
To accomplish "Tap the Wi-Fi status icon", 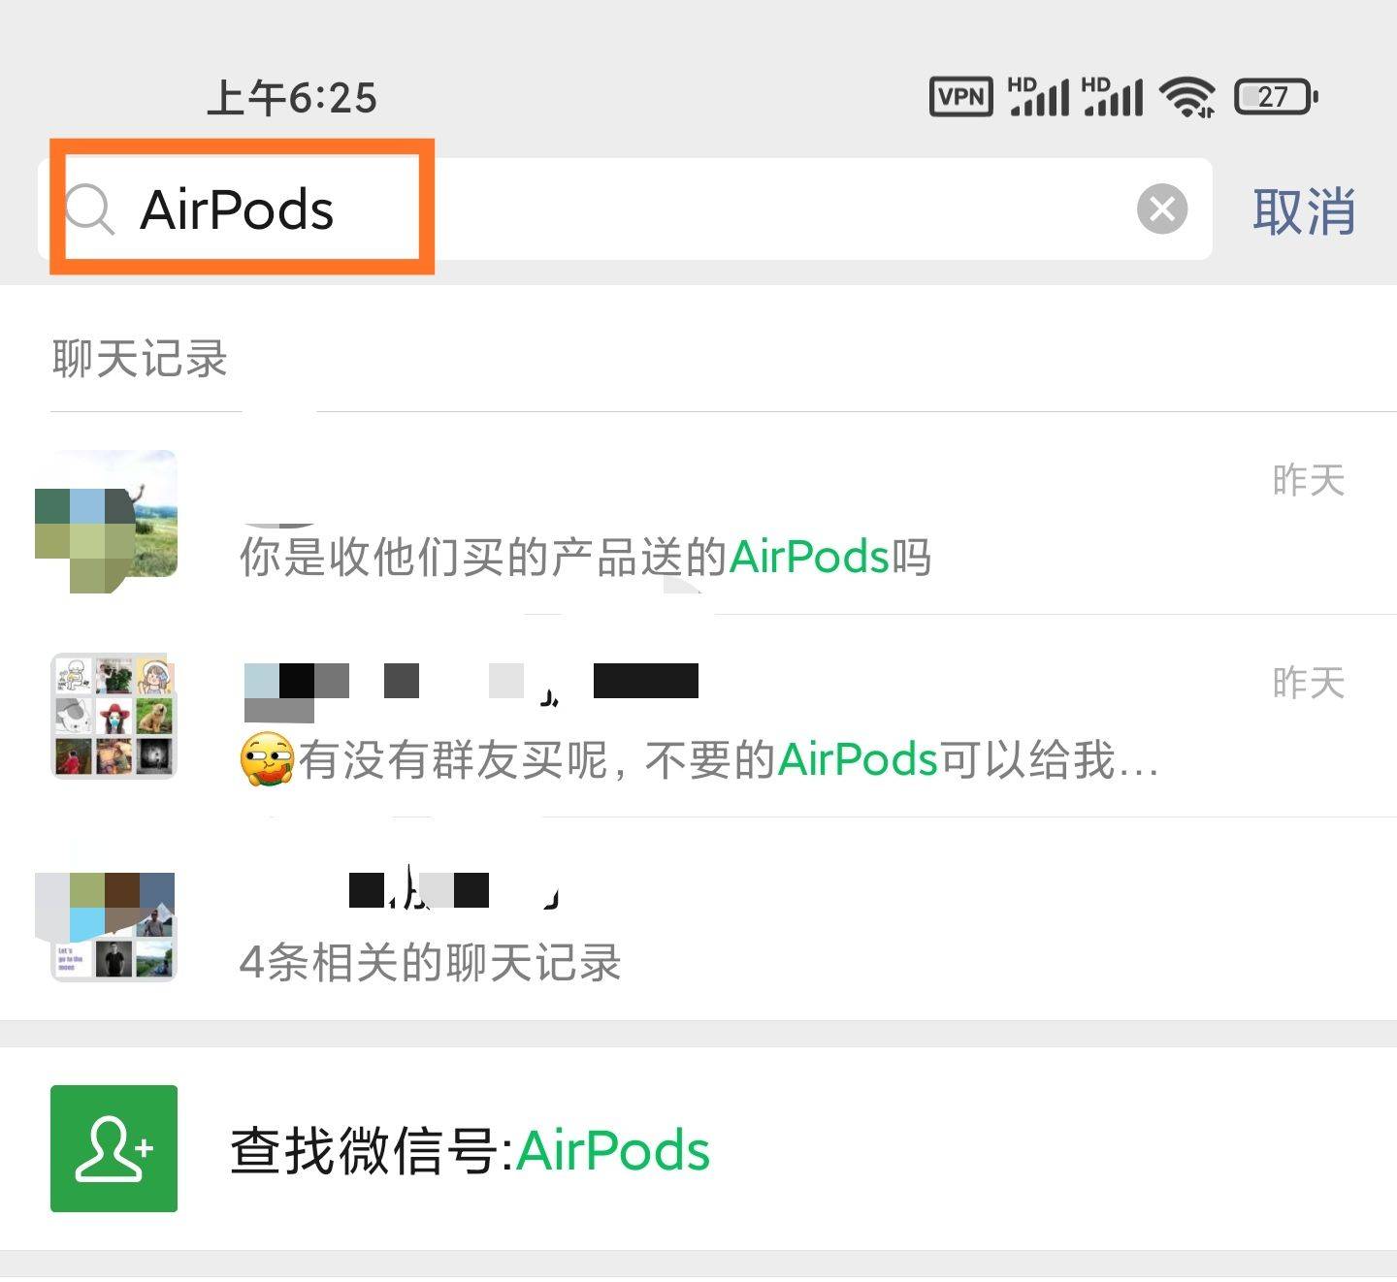I will 1187,96.
